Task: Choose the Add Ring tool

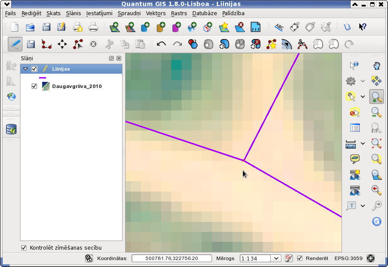Action: tap(209, 44)
